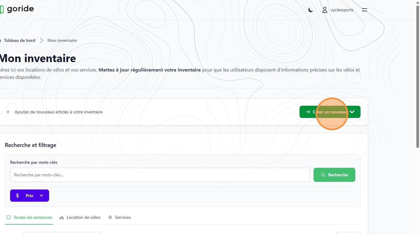This screenshot has height=235, width=420.
Task: Switch to the Location de vélos tab
Action: point(83,217)
